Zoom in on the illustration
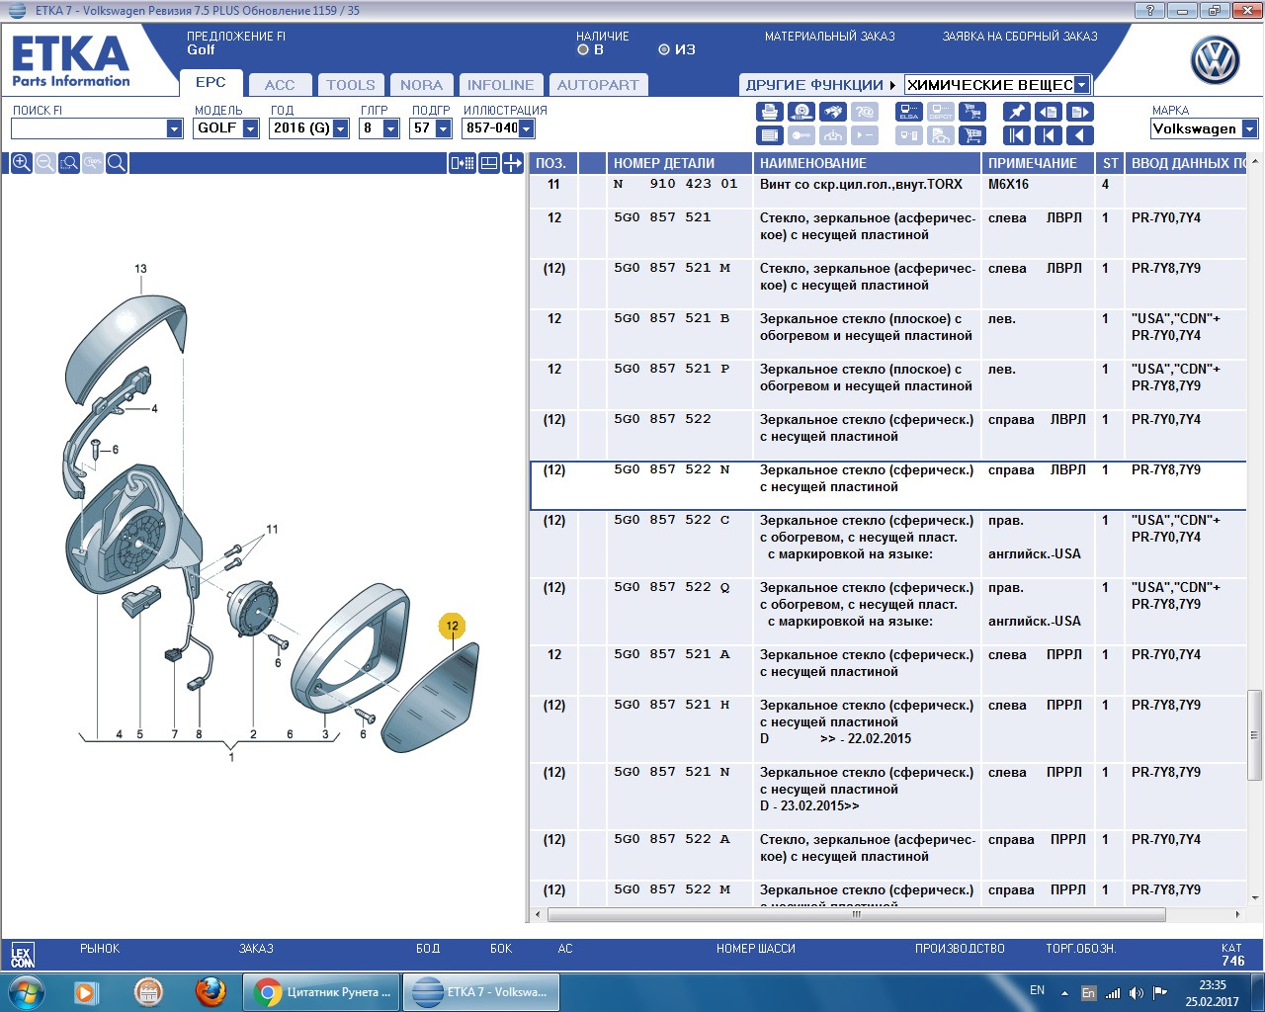 tap(21, 163)
